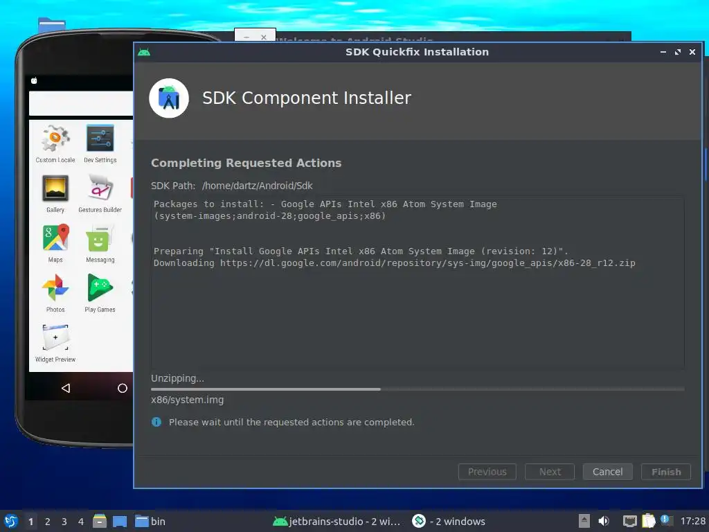Open Gestures Builder app on emulator
Screen dimensions: 709x532
click(100, 194)
